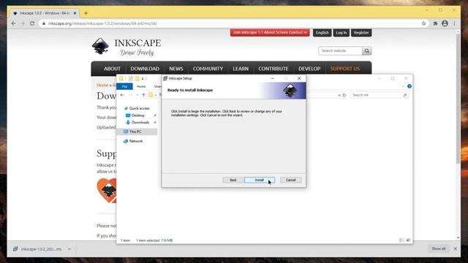Image resolution: width=468 pixels, height=263 pixels.
Task: Open the ABOUT menu on Inkscape site
Action: pyautogui.click(x=112, y=69)
